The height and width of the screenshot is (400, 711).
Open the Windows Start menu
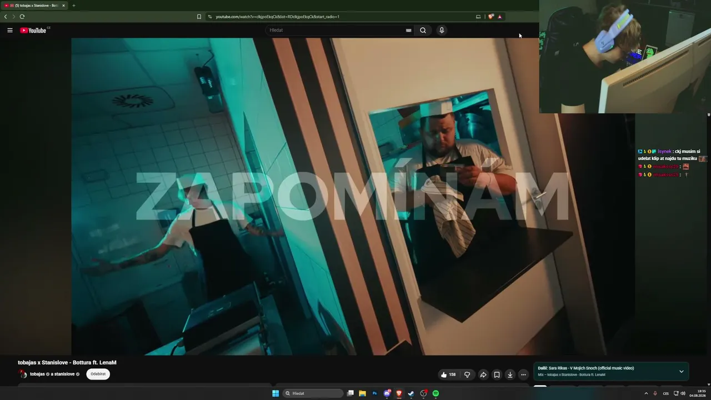[x=276, y=393]
